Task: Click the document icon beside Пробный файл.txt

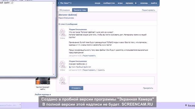Action: pyautogui.click(x=70, y=67)
